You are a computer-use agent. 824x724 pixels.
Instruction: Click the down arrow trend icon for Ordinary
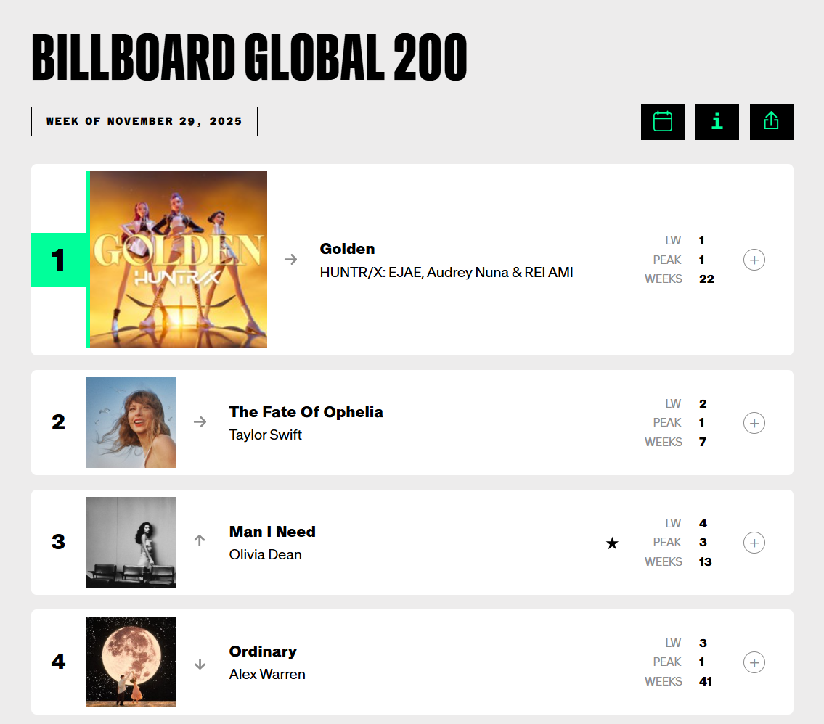200,664
